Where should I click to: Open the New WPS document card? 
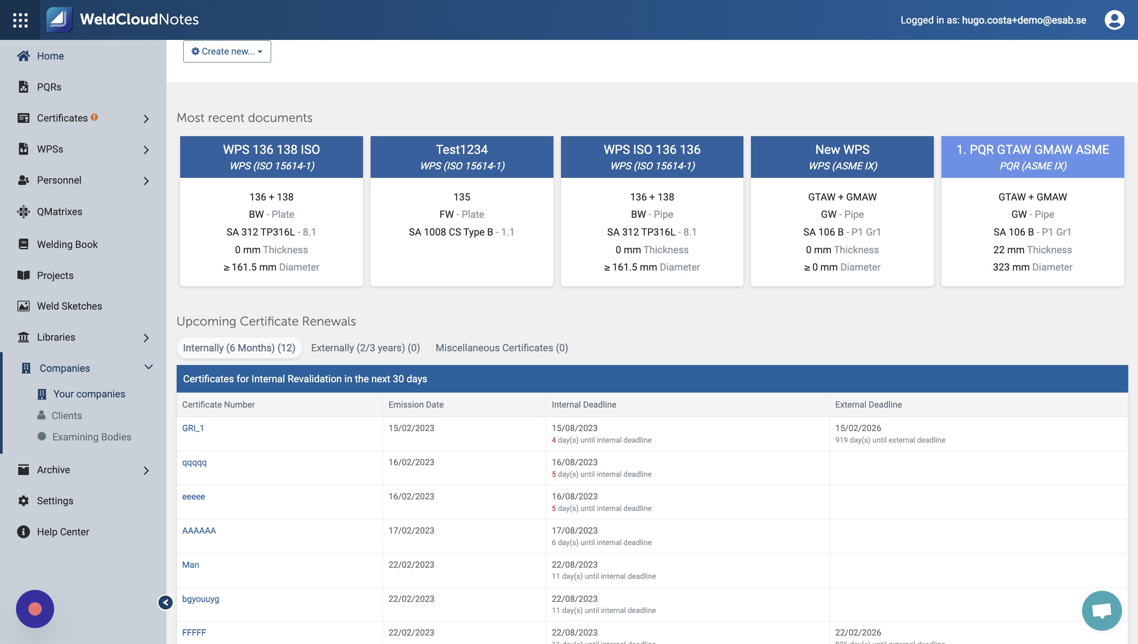coord(842,211)
